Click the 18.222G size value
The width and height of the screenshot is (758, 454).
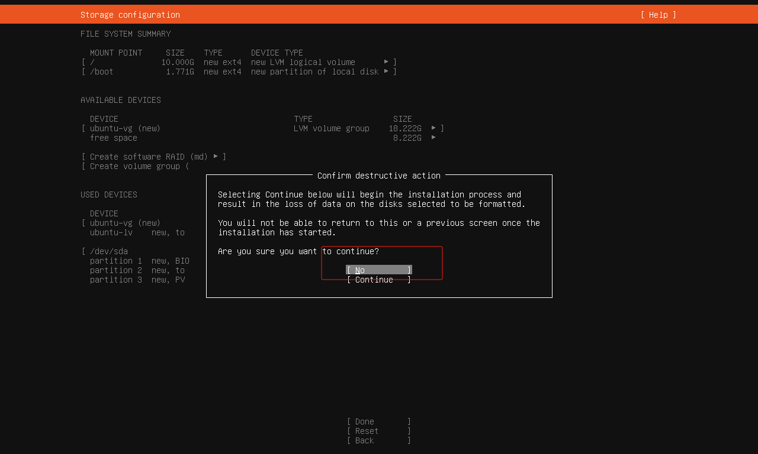click(x=405, y=128)
